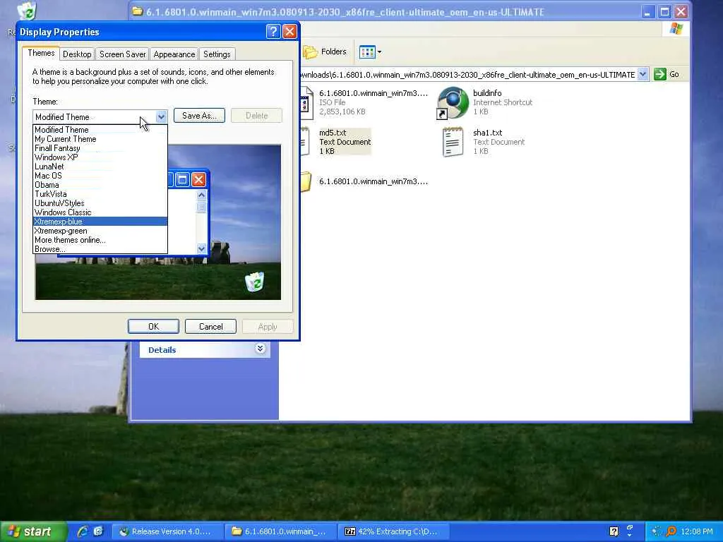The width and height of the screenshot is (723, 542).
Task: Collapse the Details pane chevron
Action: 260,349
